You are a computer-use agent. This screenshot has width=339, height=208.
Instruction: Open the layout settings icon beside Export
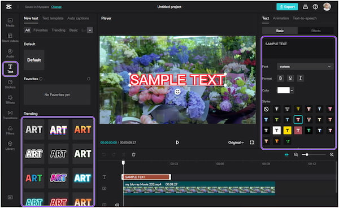[305, 7]
